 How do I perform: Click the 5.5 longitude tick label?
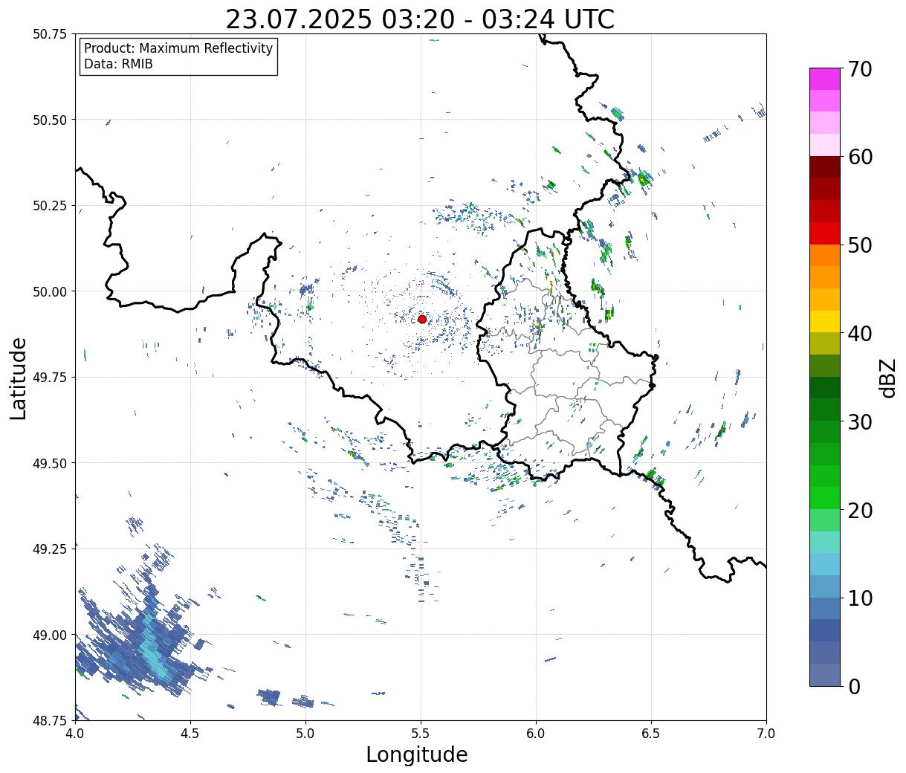coord(421,734)
